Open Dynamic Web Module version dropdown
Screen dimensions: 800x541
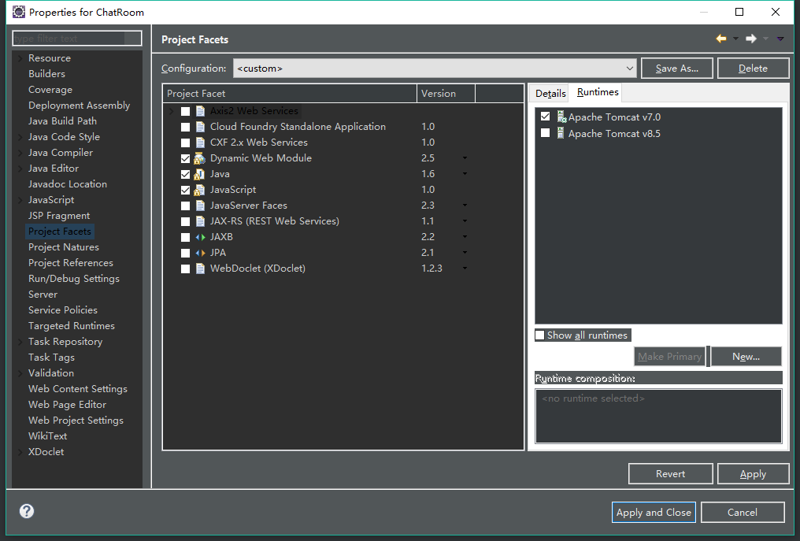[465, 158]
